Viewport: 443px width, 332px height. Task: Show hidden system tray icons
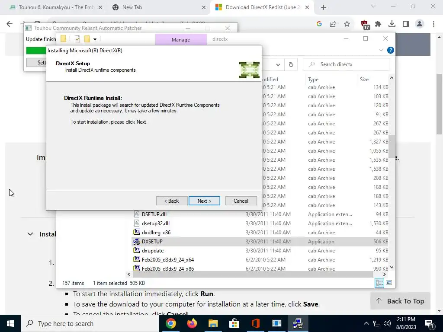tap(366, 323)
